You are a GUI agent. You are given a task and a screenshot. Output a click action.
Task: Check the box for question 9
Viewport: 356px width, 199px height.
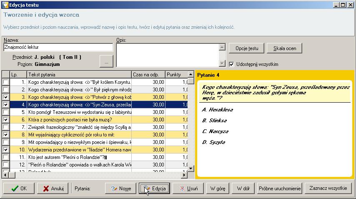click(6, 142)
